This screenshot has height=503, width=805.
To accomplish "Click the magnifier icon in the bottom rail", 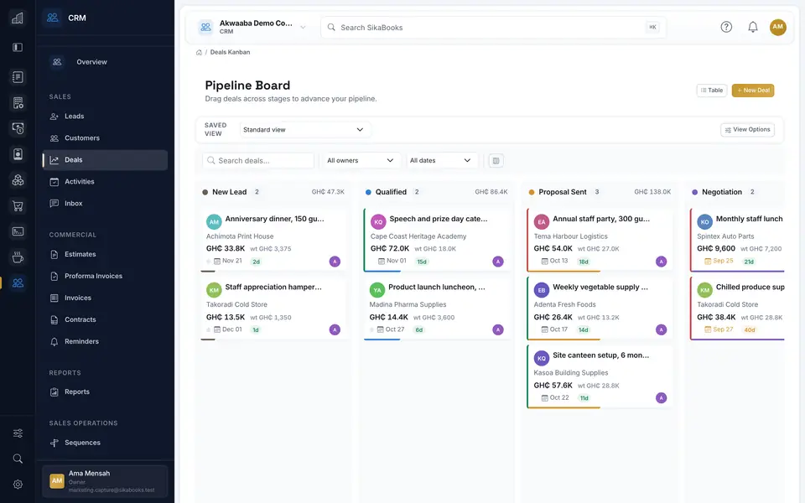I will [18, 459].
